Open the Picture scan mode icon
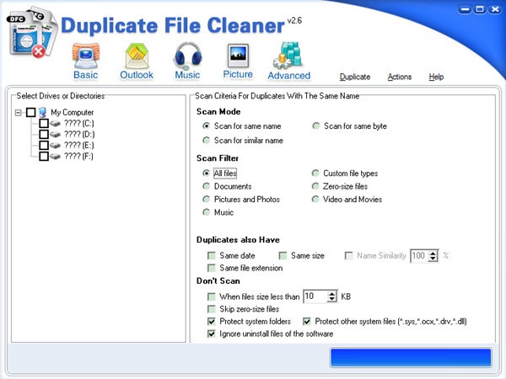The image size is (506, 379). tap(238, 56)
